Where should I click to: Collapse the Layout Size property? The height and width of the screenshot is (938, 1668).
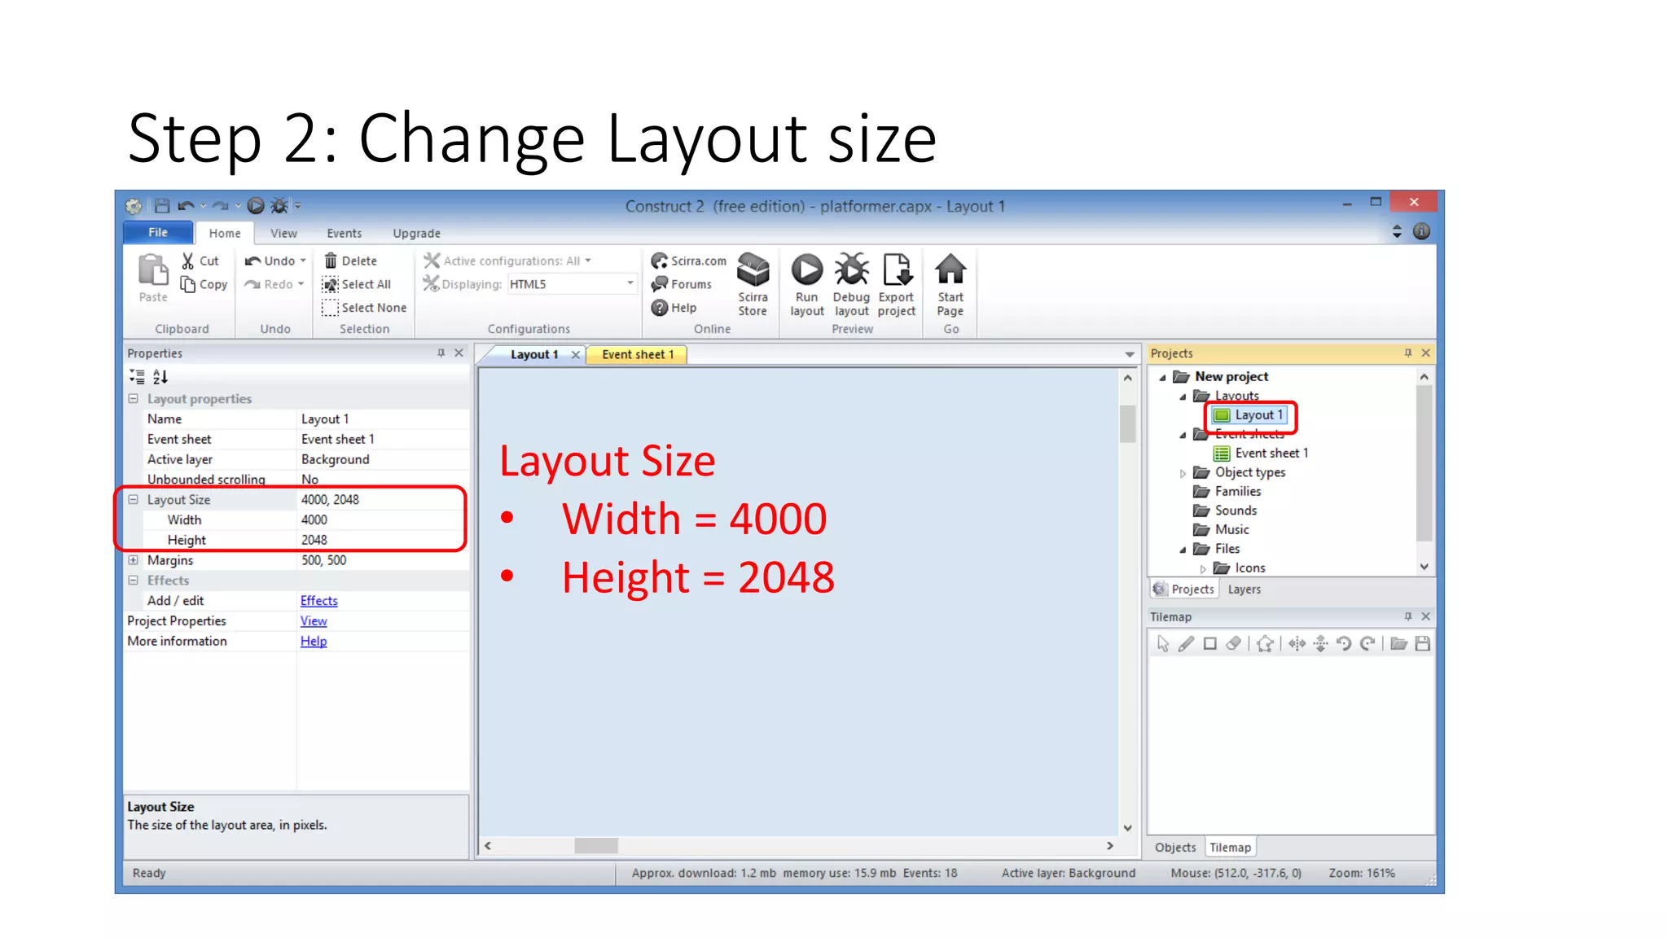click(x=133, y=500)
